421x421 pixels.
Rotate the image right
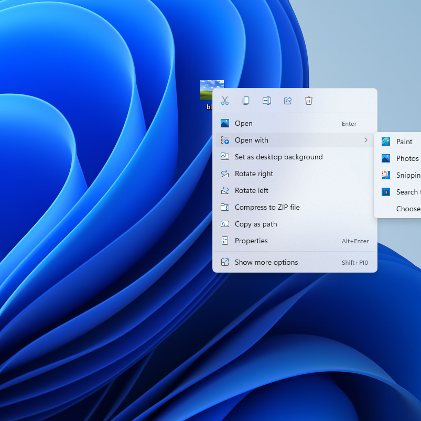pos(254,174)
